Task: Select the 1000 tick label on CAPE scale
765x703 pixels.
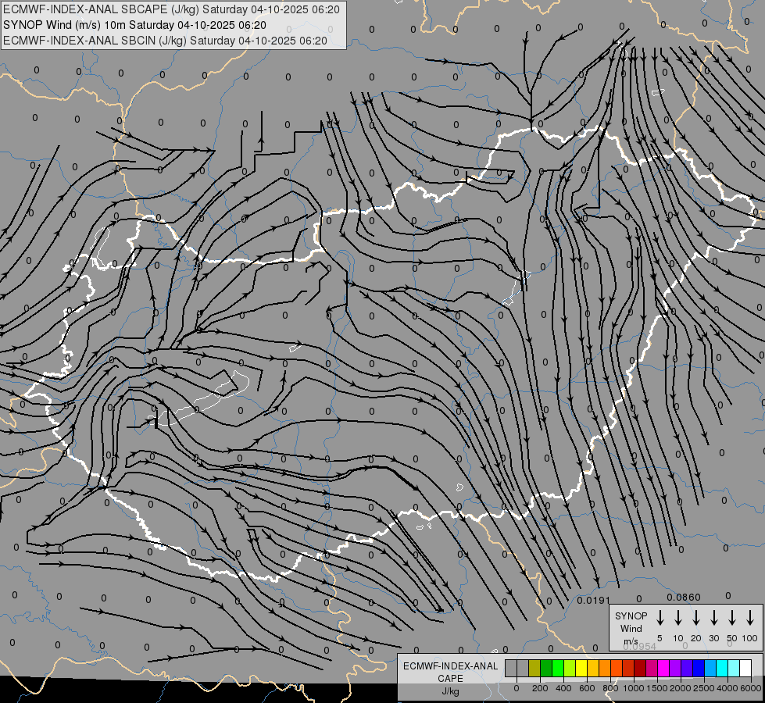Action: point(634,688)
